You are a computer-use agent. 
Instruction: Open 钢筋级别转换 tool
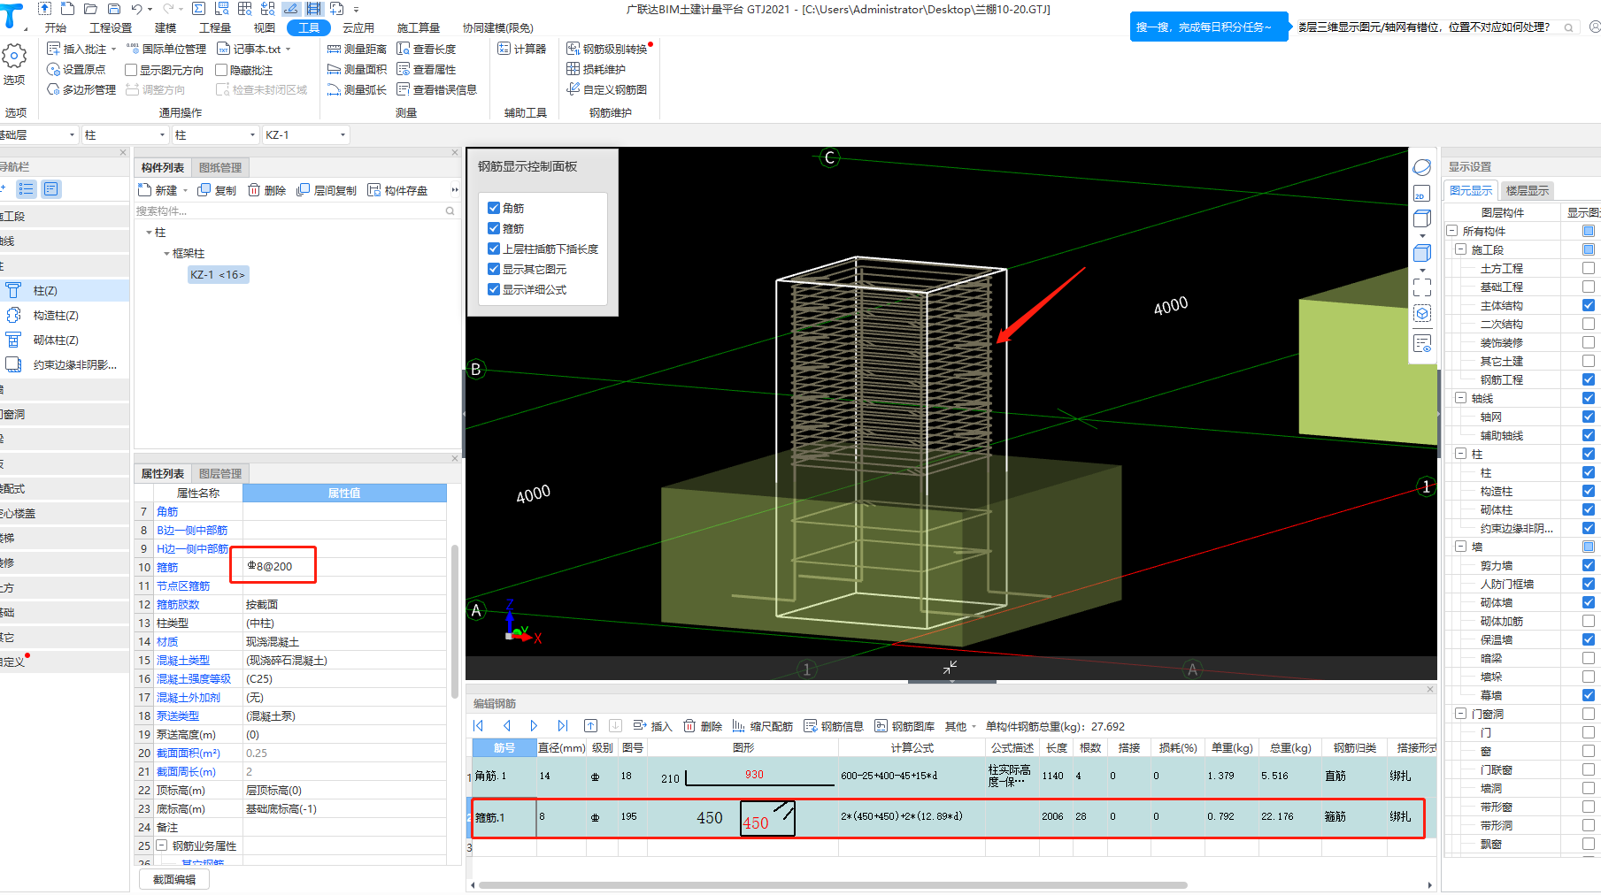pos(607,49)
